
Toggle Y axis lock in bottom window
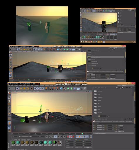coord(39,88)
